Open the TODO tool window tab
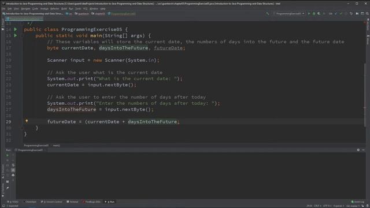Screen dimensions: 370x208 (x=13, y=202)
